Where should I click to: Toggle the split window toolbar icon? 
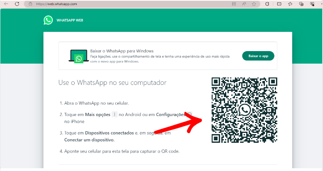(x=279, y=4)
